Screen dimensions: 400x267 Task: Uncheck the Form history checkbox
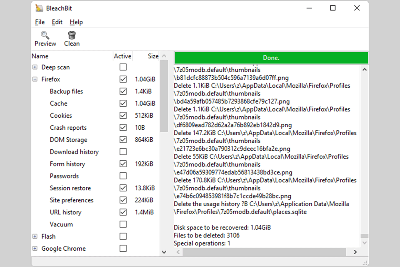point(123,164)
